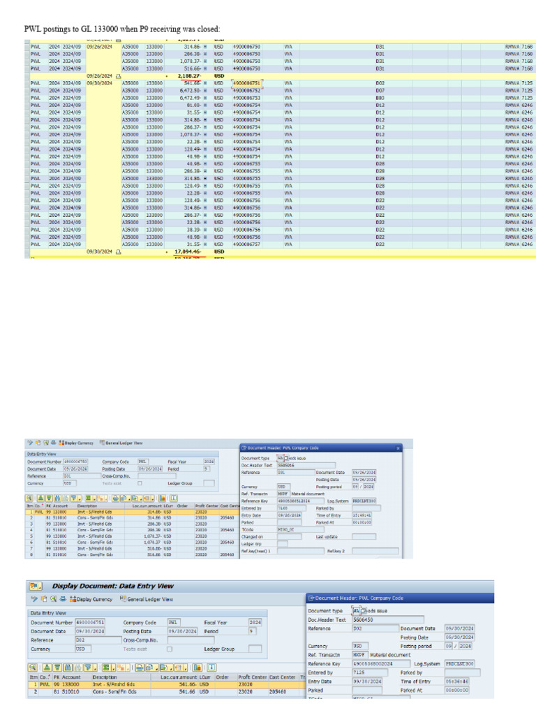Click Print icon in lower grid toolbar

140,668
